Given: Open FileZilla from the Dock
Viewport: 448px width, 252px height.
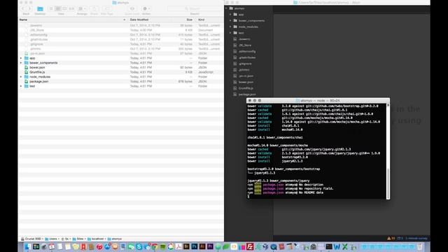Looking at the screenshot, I should tap(250, 247).
